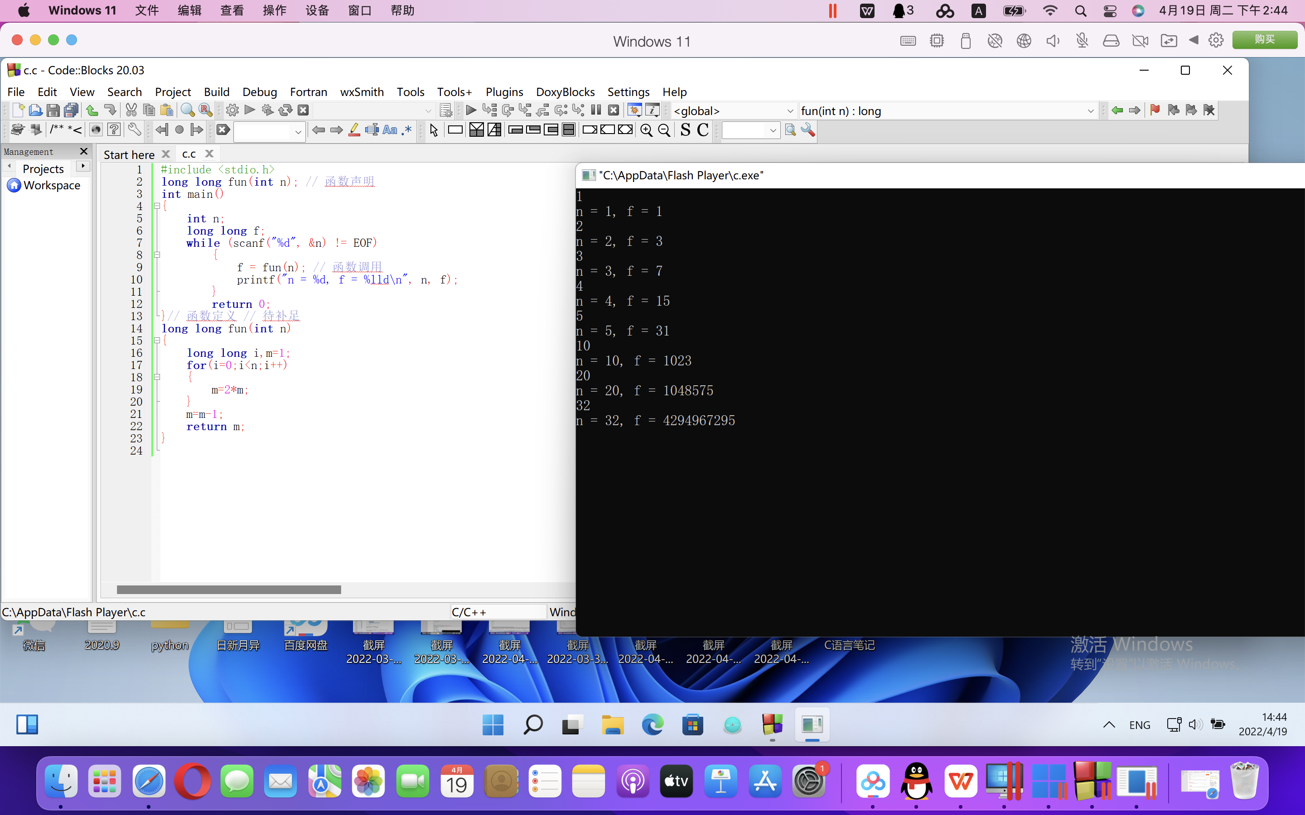Open the Build menu

[x=216, y=92]
